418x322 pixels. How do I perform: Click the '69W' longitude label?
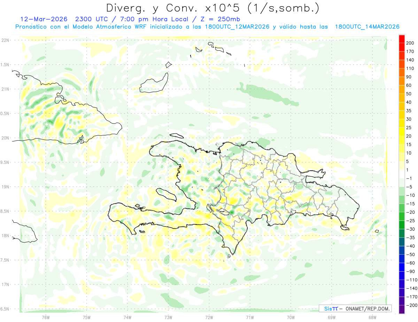click(331, 317)
